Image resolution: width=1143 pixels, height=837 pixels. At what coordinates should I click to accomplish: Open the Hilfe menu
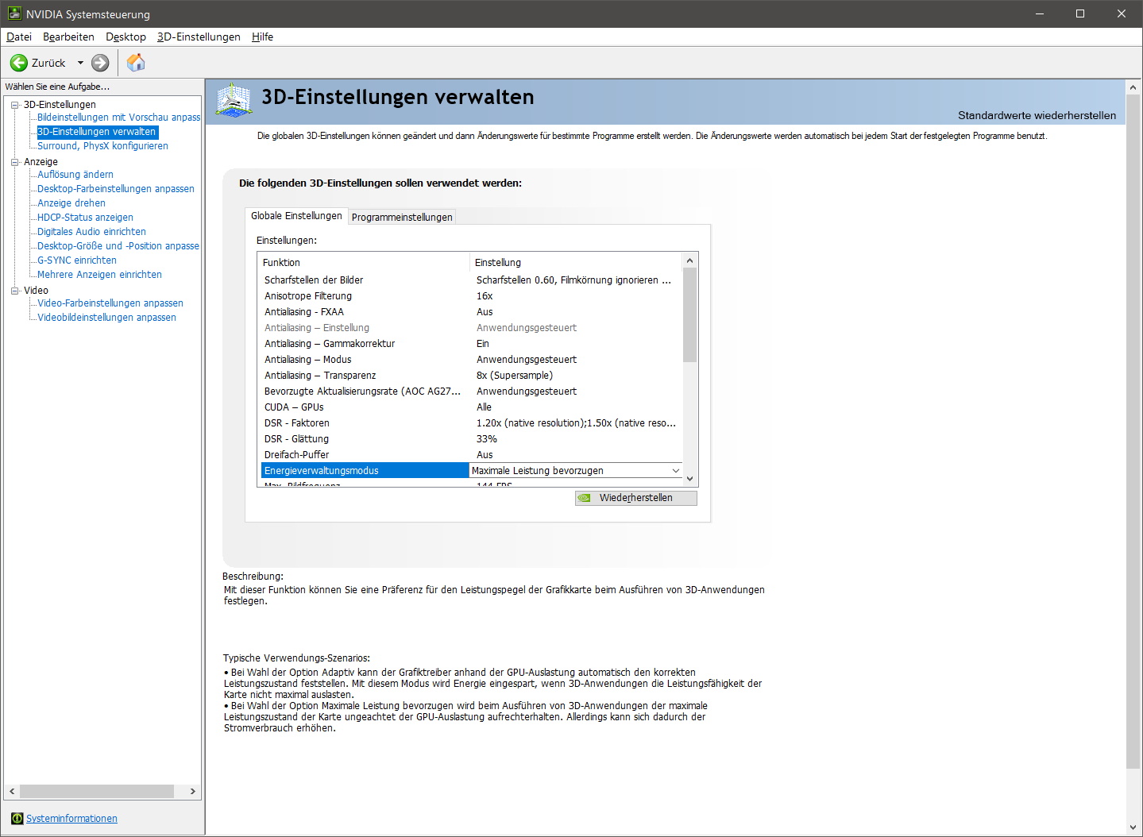coord(262,37)
